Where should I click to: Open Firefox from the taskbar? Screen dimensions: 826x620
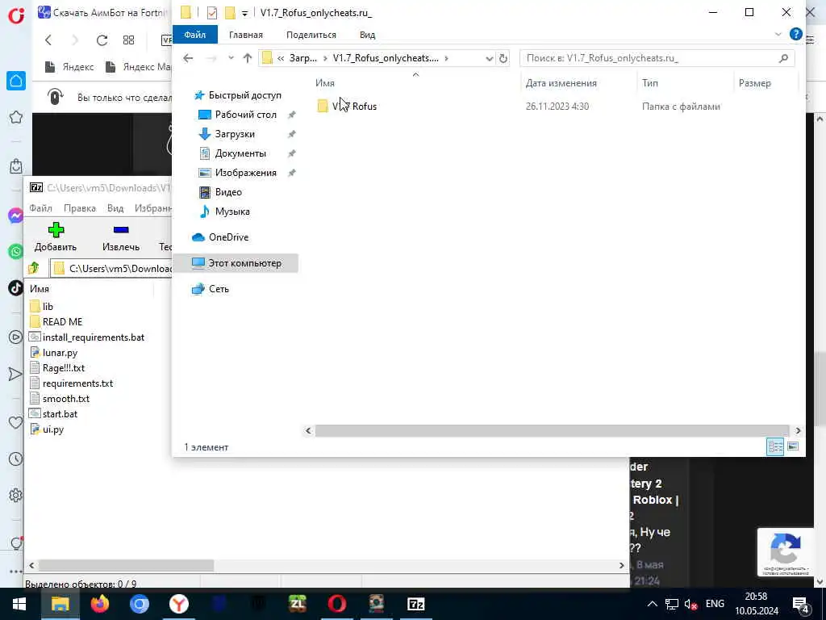coord(99,604)
